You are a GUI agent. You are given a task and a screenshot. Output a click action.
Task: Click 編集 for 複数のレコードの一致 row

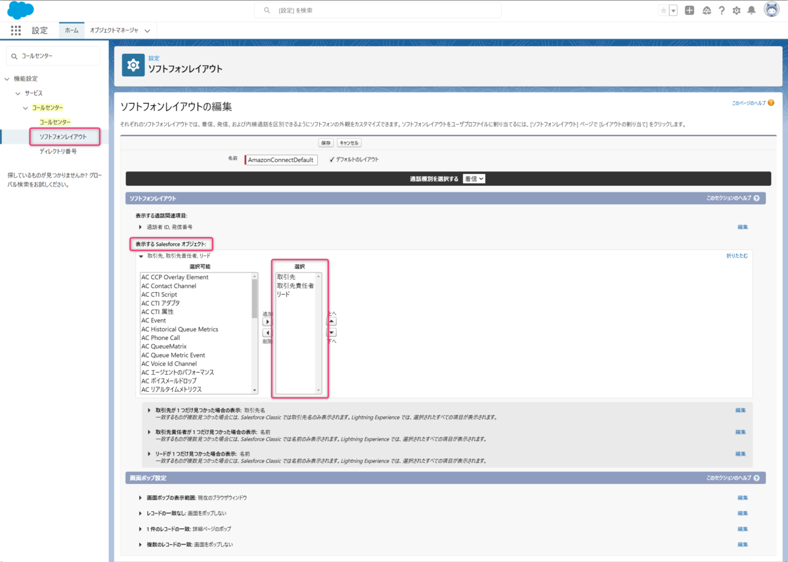(743, 544)
